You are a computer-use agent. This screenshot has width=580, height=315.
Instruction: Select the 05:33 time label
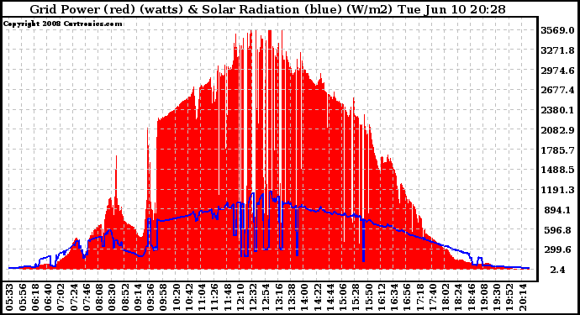pyautogui.click(x=9, y=297)
